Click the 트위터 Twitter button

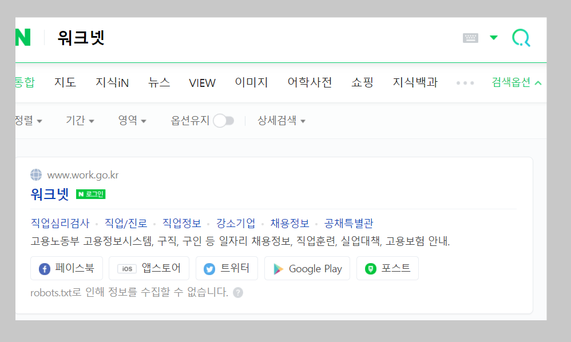[227, 268]
